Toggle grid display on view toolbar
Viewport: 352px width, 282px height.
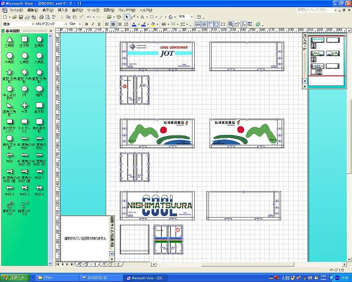(204, 24)
